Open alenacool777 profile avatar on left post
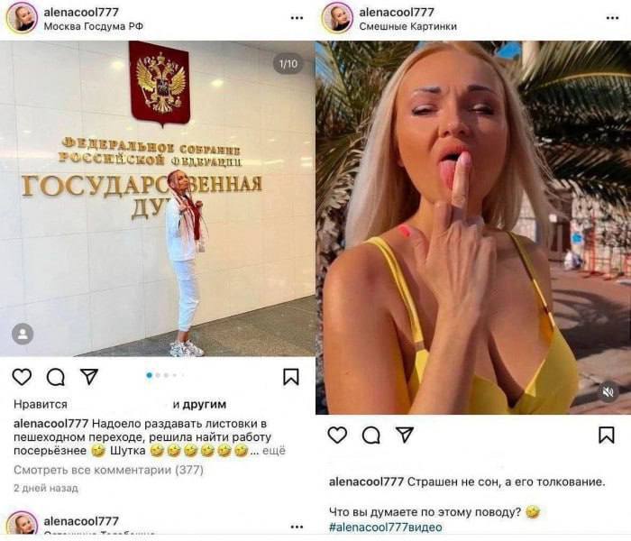This screenshot has width=631, height=541. pos(22,18)
